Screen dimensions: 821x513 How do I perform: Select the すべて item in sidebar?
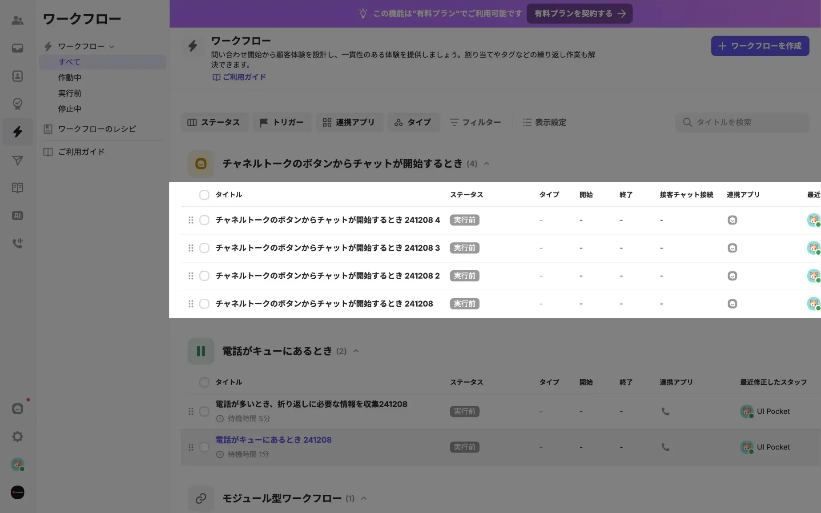(x=69, y=62)
